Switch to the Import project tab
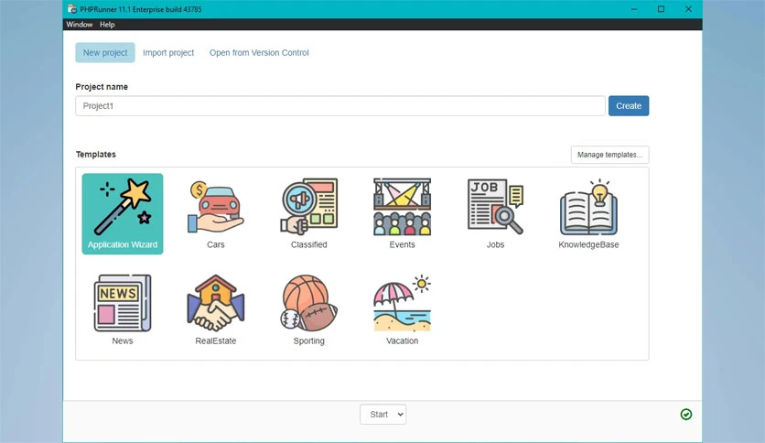This screenshot has height=443, width=765. pos(168,53)
